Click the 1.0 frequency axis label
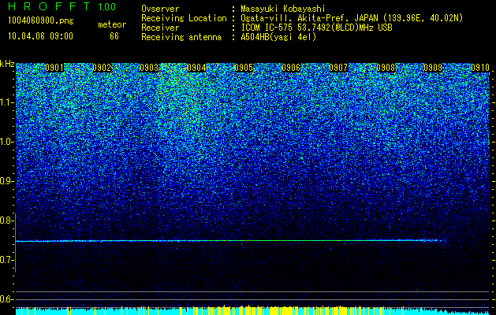496x315 pixels. (x=7, y=143)
